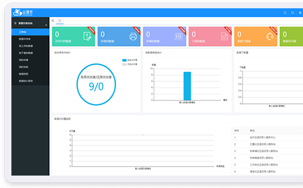Click the home icon in the top blue header
Screen dimensions: 303x188
(285, 12)
